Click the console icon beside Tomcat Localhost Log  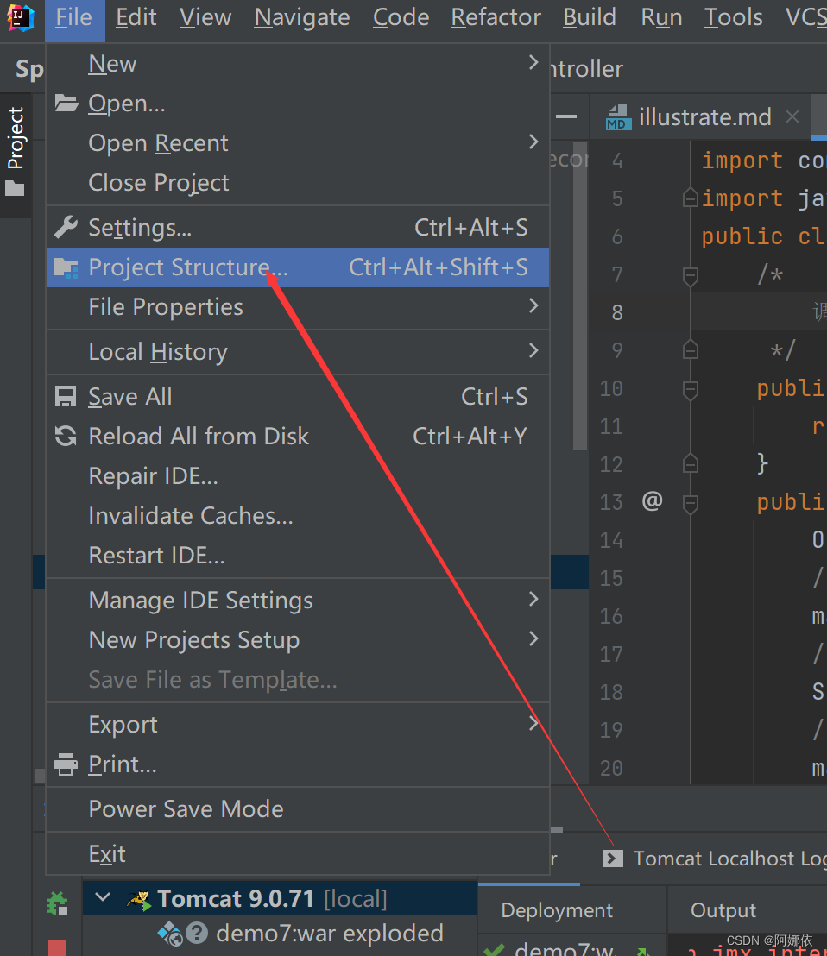[612, 859]
